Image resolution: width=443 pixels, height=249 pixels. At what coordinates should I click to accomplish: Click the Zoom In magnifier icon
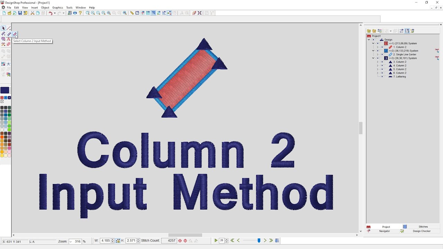93,13
